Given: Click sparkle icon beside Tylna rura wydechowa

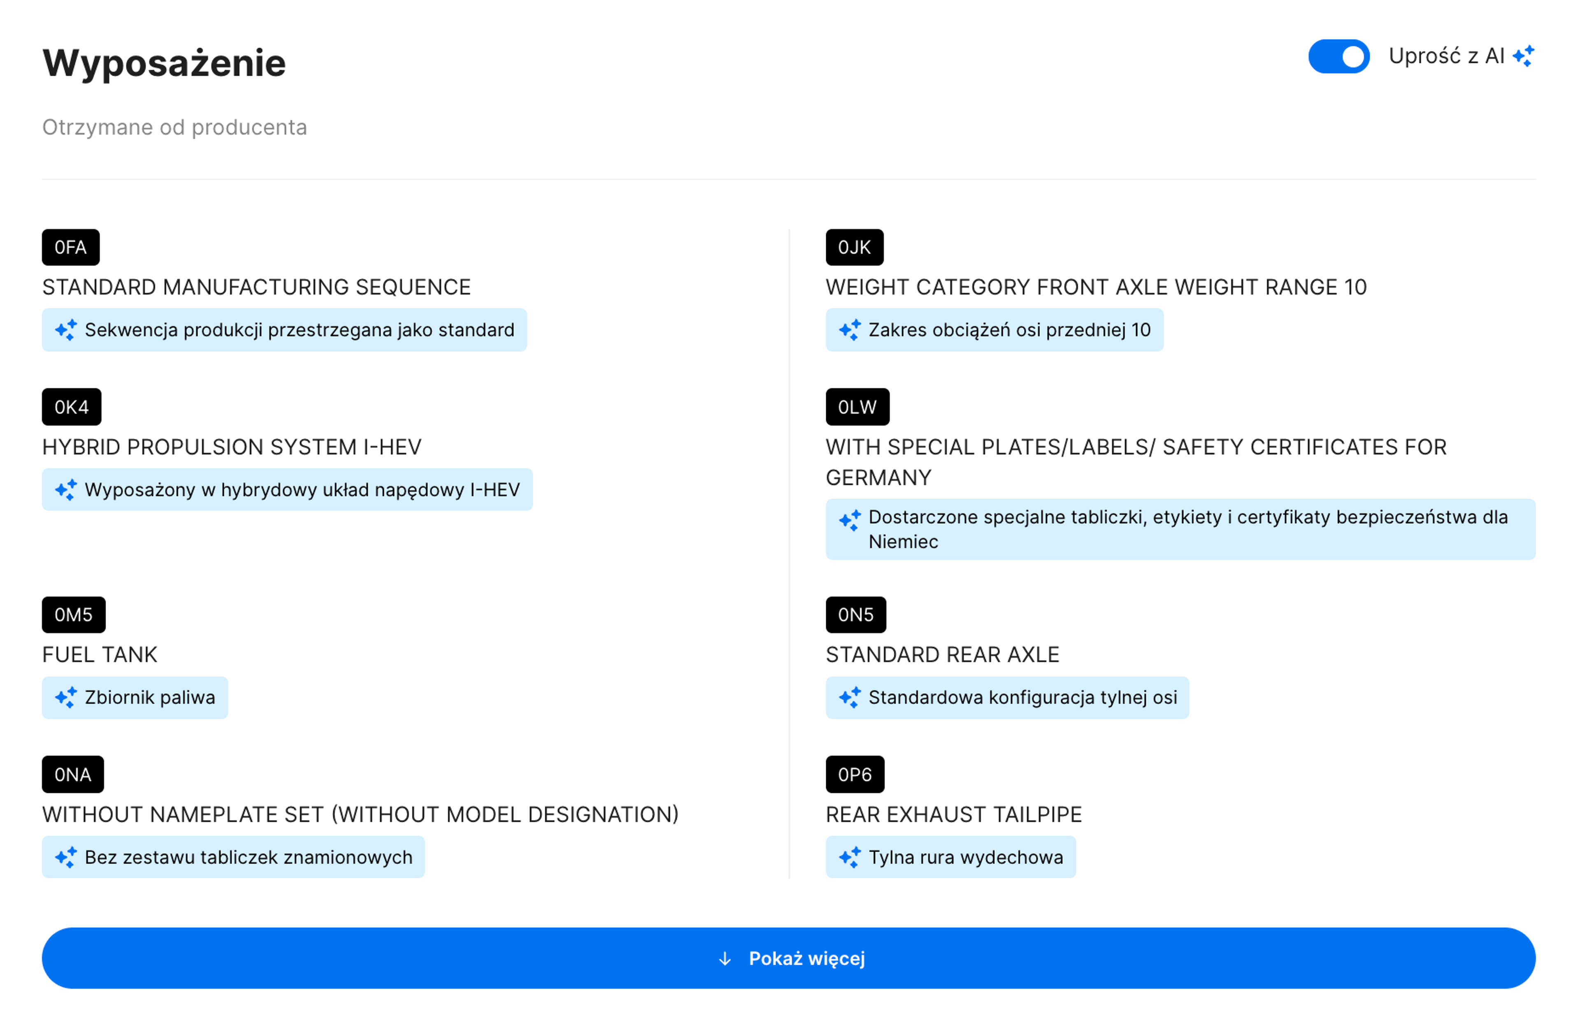Looking at the screenshot, I should (x=849, y=857).
